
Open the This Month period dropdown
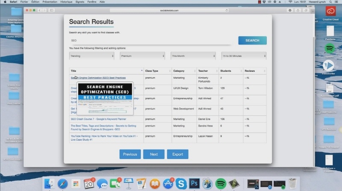[193, 56]
